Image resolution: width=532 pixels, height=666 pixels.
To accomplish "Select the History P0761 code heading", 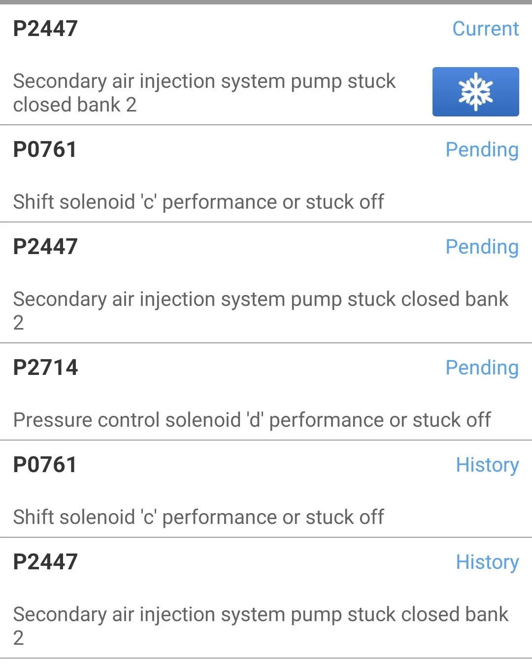I will 45,465.
